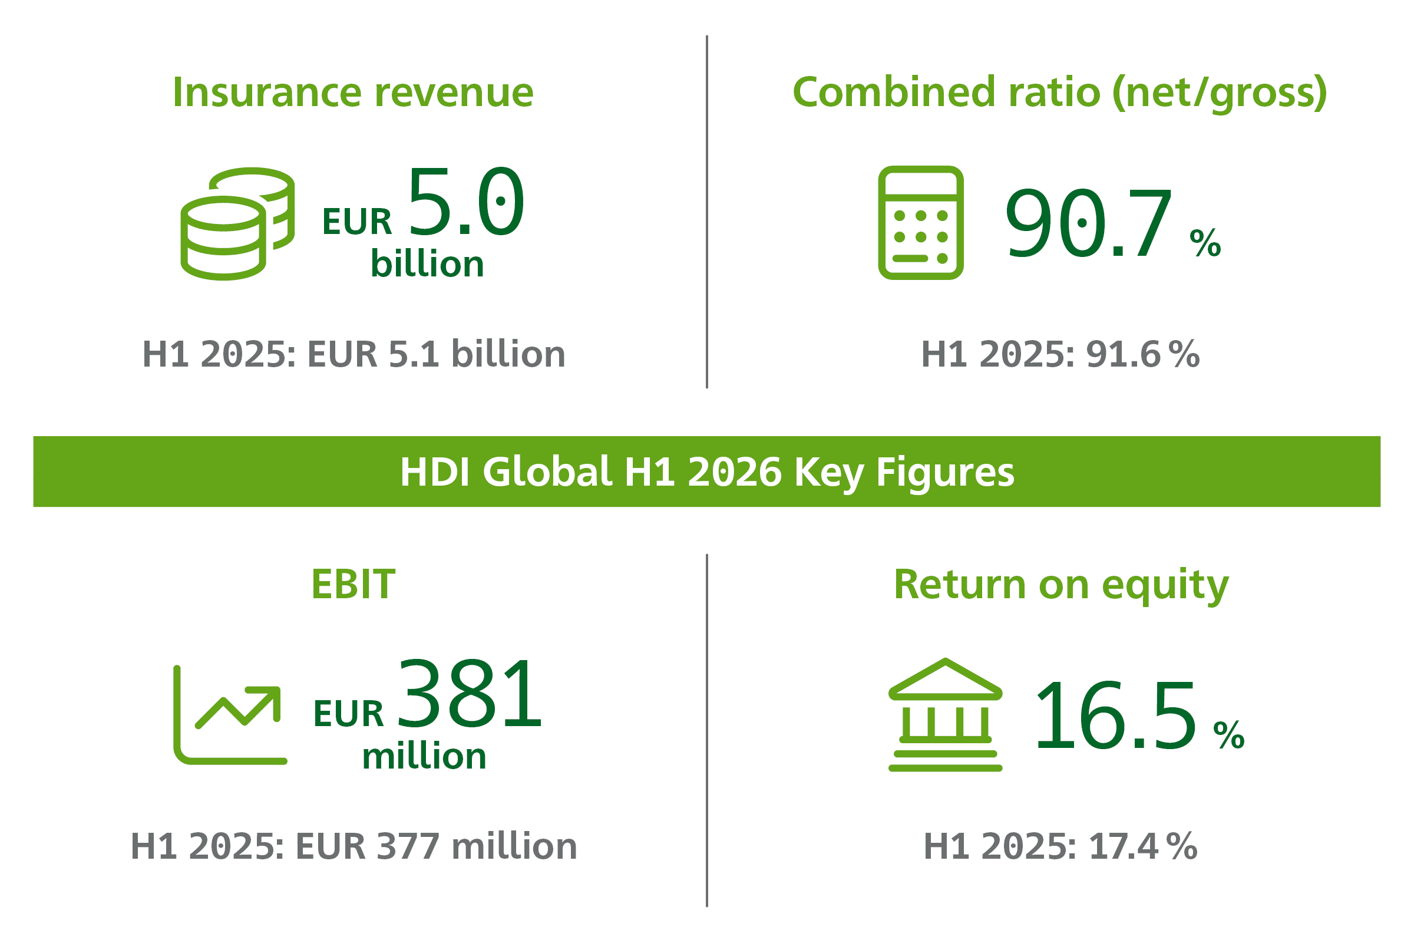Click the 'Insurance revenue' heading

point(353,92)
